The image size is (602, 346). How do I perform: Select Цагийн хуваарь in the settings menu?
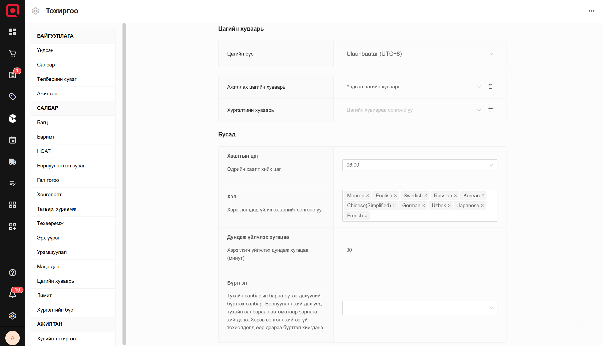tap(56, 281)
